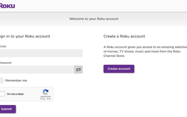
Task: Click the Create a Roku account heading
Action: click(124, 36)
